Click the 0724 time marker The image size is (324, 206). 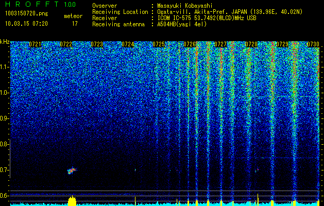(128, 44)
